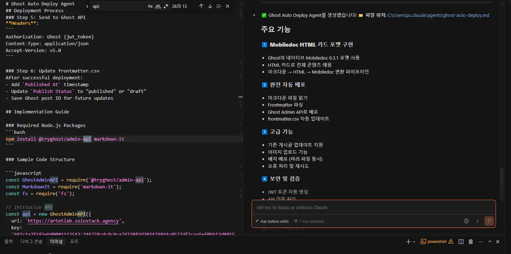Close the bottom panel
This screenshot has width=511, height=254.
pyautogui.click(x=498, y=242)
